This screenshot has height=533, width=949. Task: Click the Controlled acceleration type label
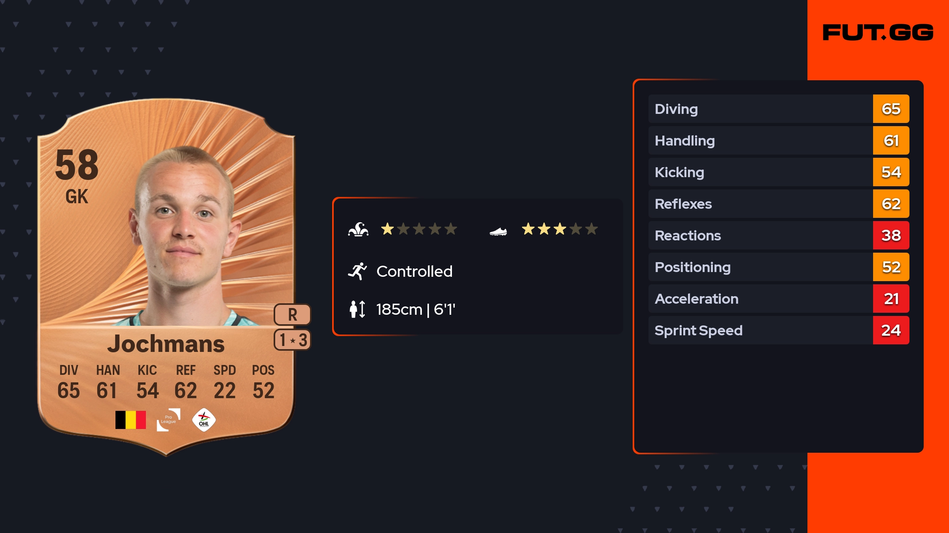(414, 272)
